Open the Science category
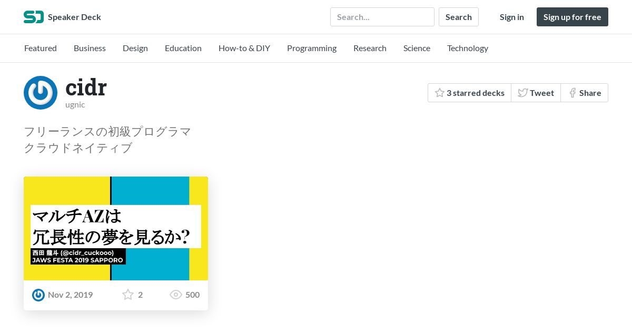This screenshot has height=332, width=632. tap(417, 48)
